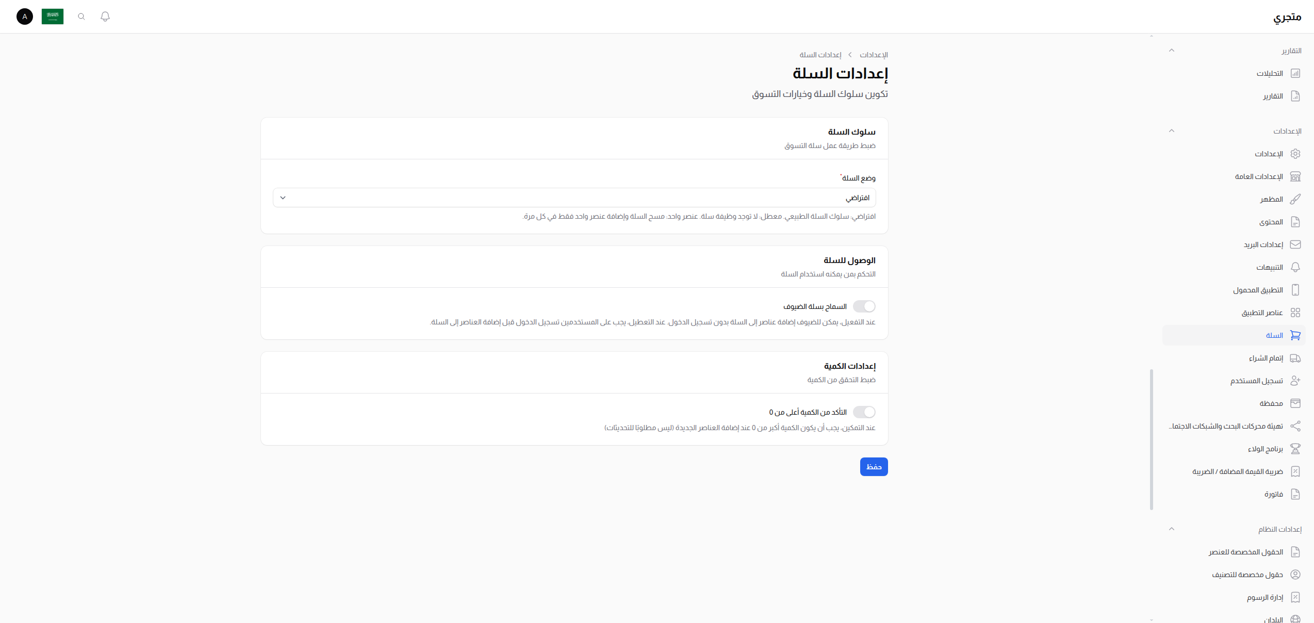Open إعدادات البريد mail settings icon
This screenshot has height=623, width=1314.
coord(1296,244)
